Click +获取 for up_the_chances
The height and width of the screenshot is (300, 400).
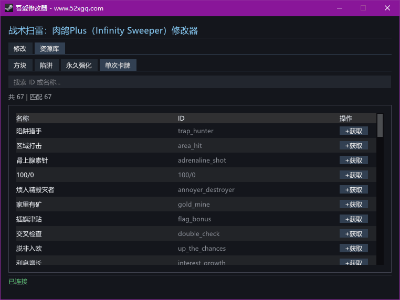point(354,249)
